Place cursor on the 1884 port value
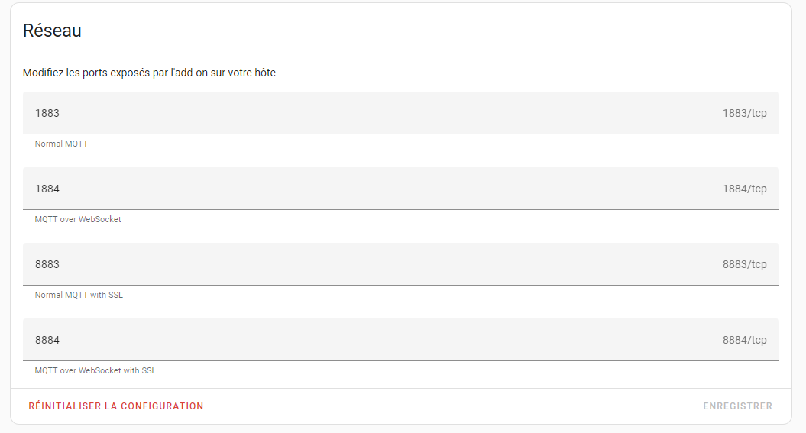 point(47,189)
